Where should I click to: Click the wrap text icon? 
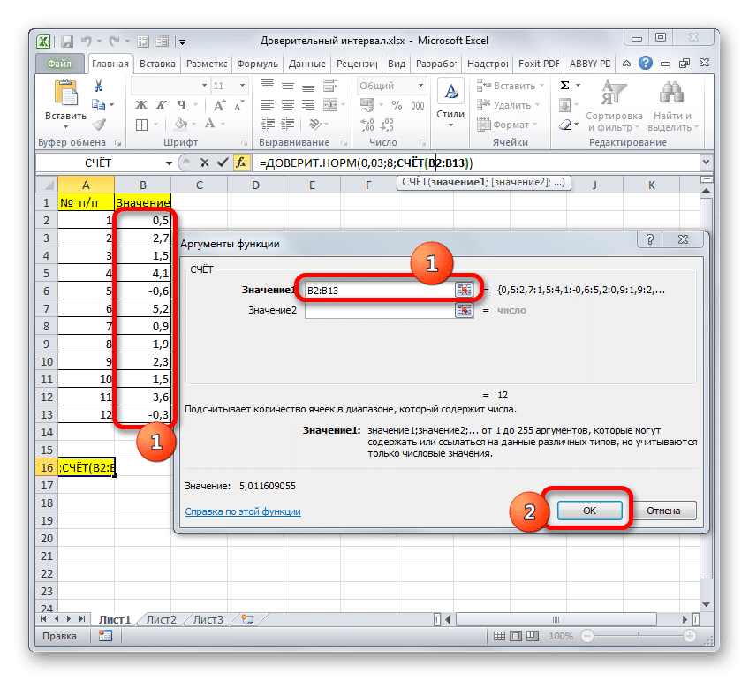point(330,86)
